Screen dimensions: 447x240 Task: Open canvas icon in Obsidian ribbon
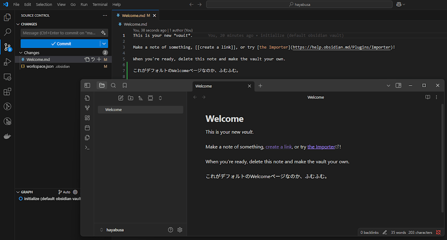[x=87, y=118]
